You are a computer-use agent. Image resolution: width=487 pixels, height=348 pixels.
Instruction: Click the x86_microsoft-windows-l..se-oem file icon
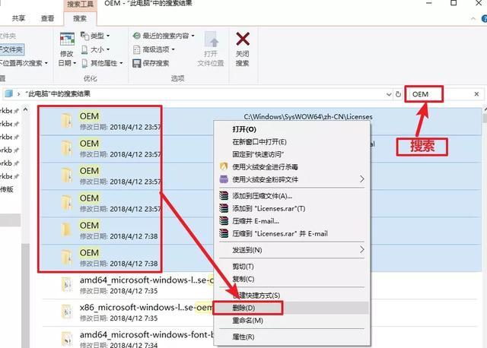tap(66, 312)
